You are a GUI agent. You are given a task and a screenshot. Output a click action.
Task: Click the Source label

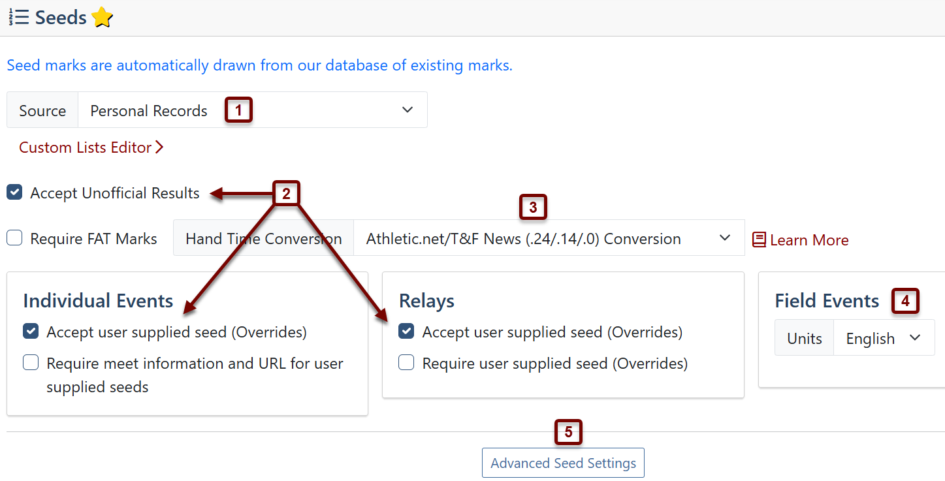[x=42, y=110]
